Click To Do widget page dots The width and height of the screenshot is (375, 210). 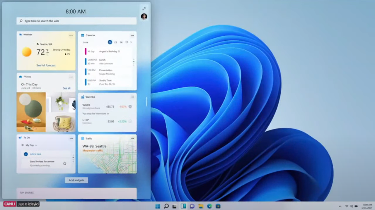(73, 159)
